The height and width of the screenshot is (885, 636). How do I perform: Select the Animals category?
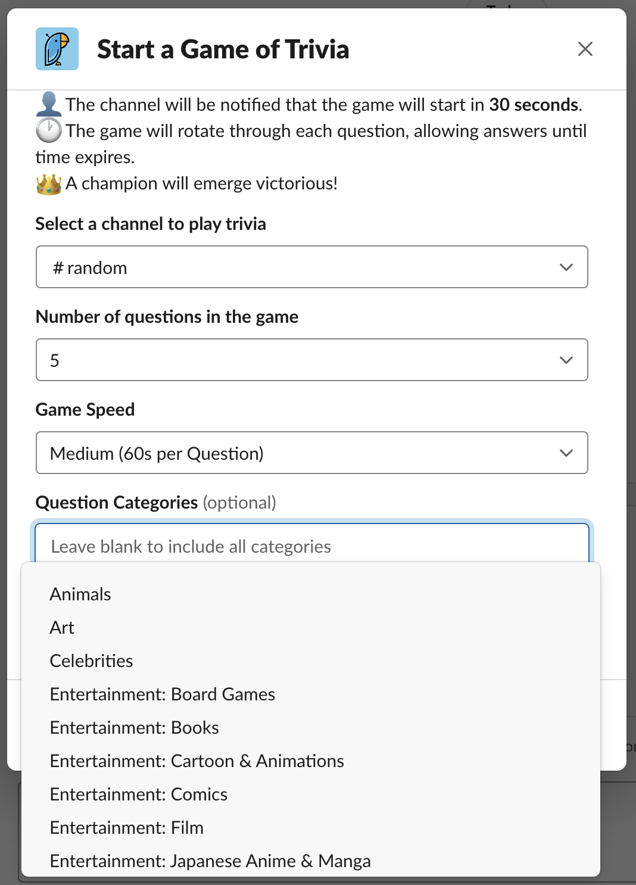click(311, 594)
